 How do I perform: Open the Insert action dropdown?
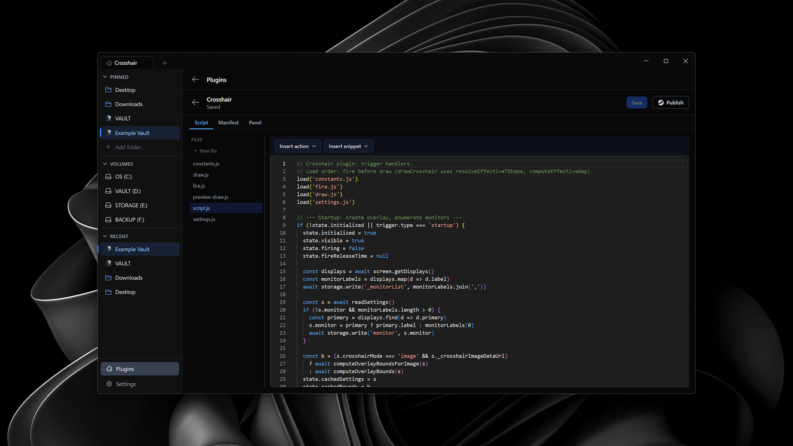(297, 146)
